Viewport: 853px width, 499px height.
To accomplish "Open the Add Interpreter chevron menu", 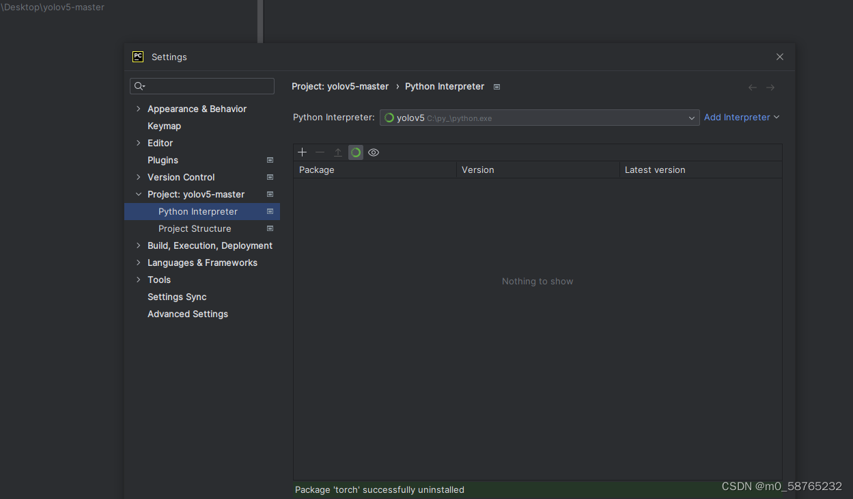I will (x=777, y=117).
